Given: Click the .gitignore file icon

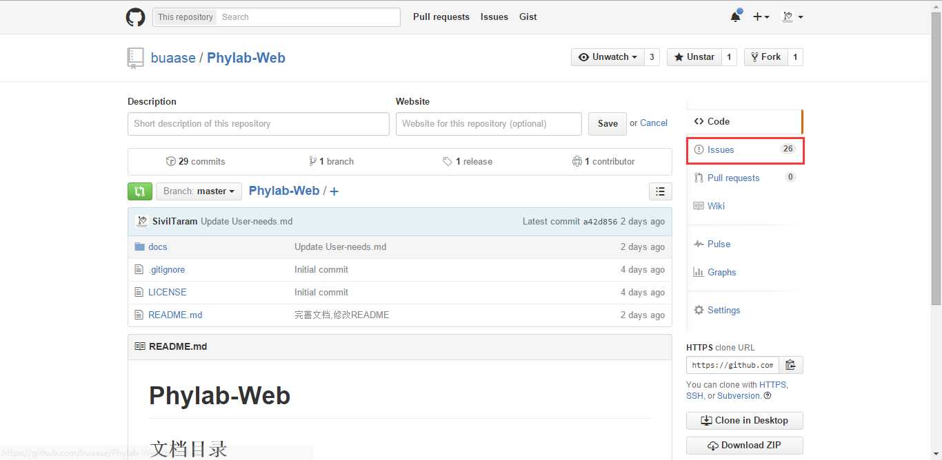Looking at the screenshot, I should coord(139,269).
